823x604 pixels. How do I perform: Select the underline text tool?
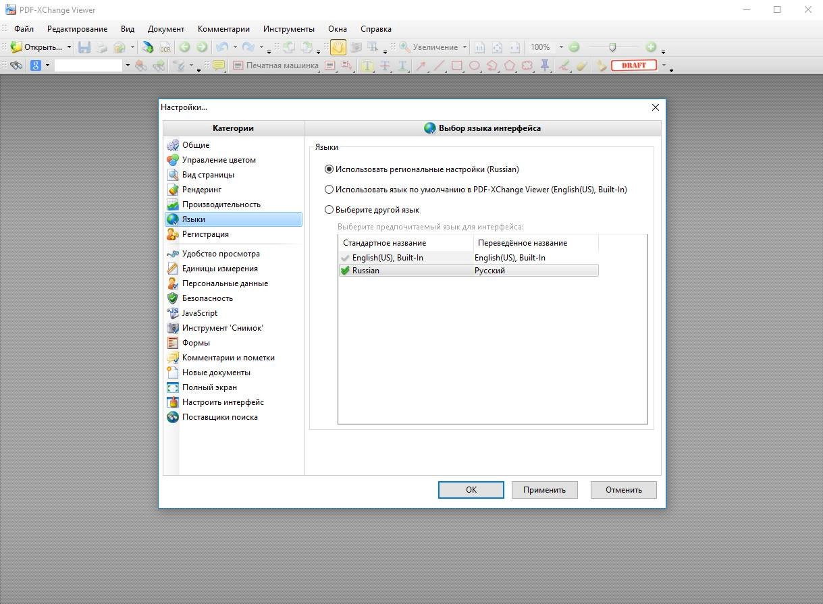point(402,65)
